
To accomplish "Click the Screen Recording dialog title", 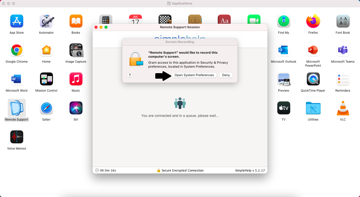I will click(x=180, y=42).
